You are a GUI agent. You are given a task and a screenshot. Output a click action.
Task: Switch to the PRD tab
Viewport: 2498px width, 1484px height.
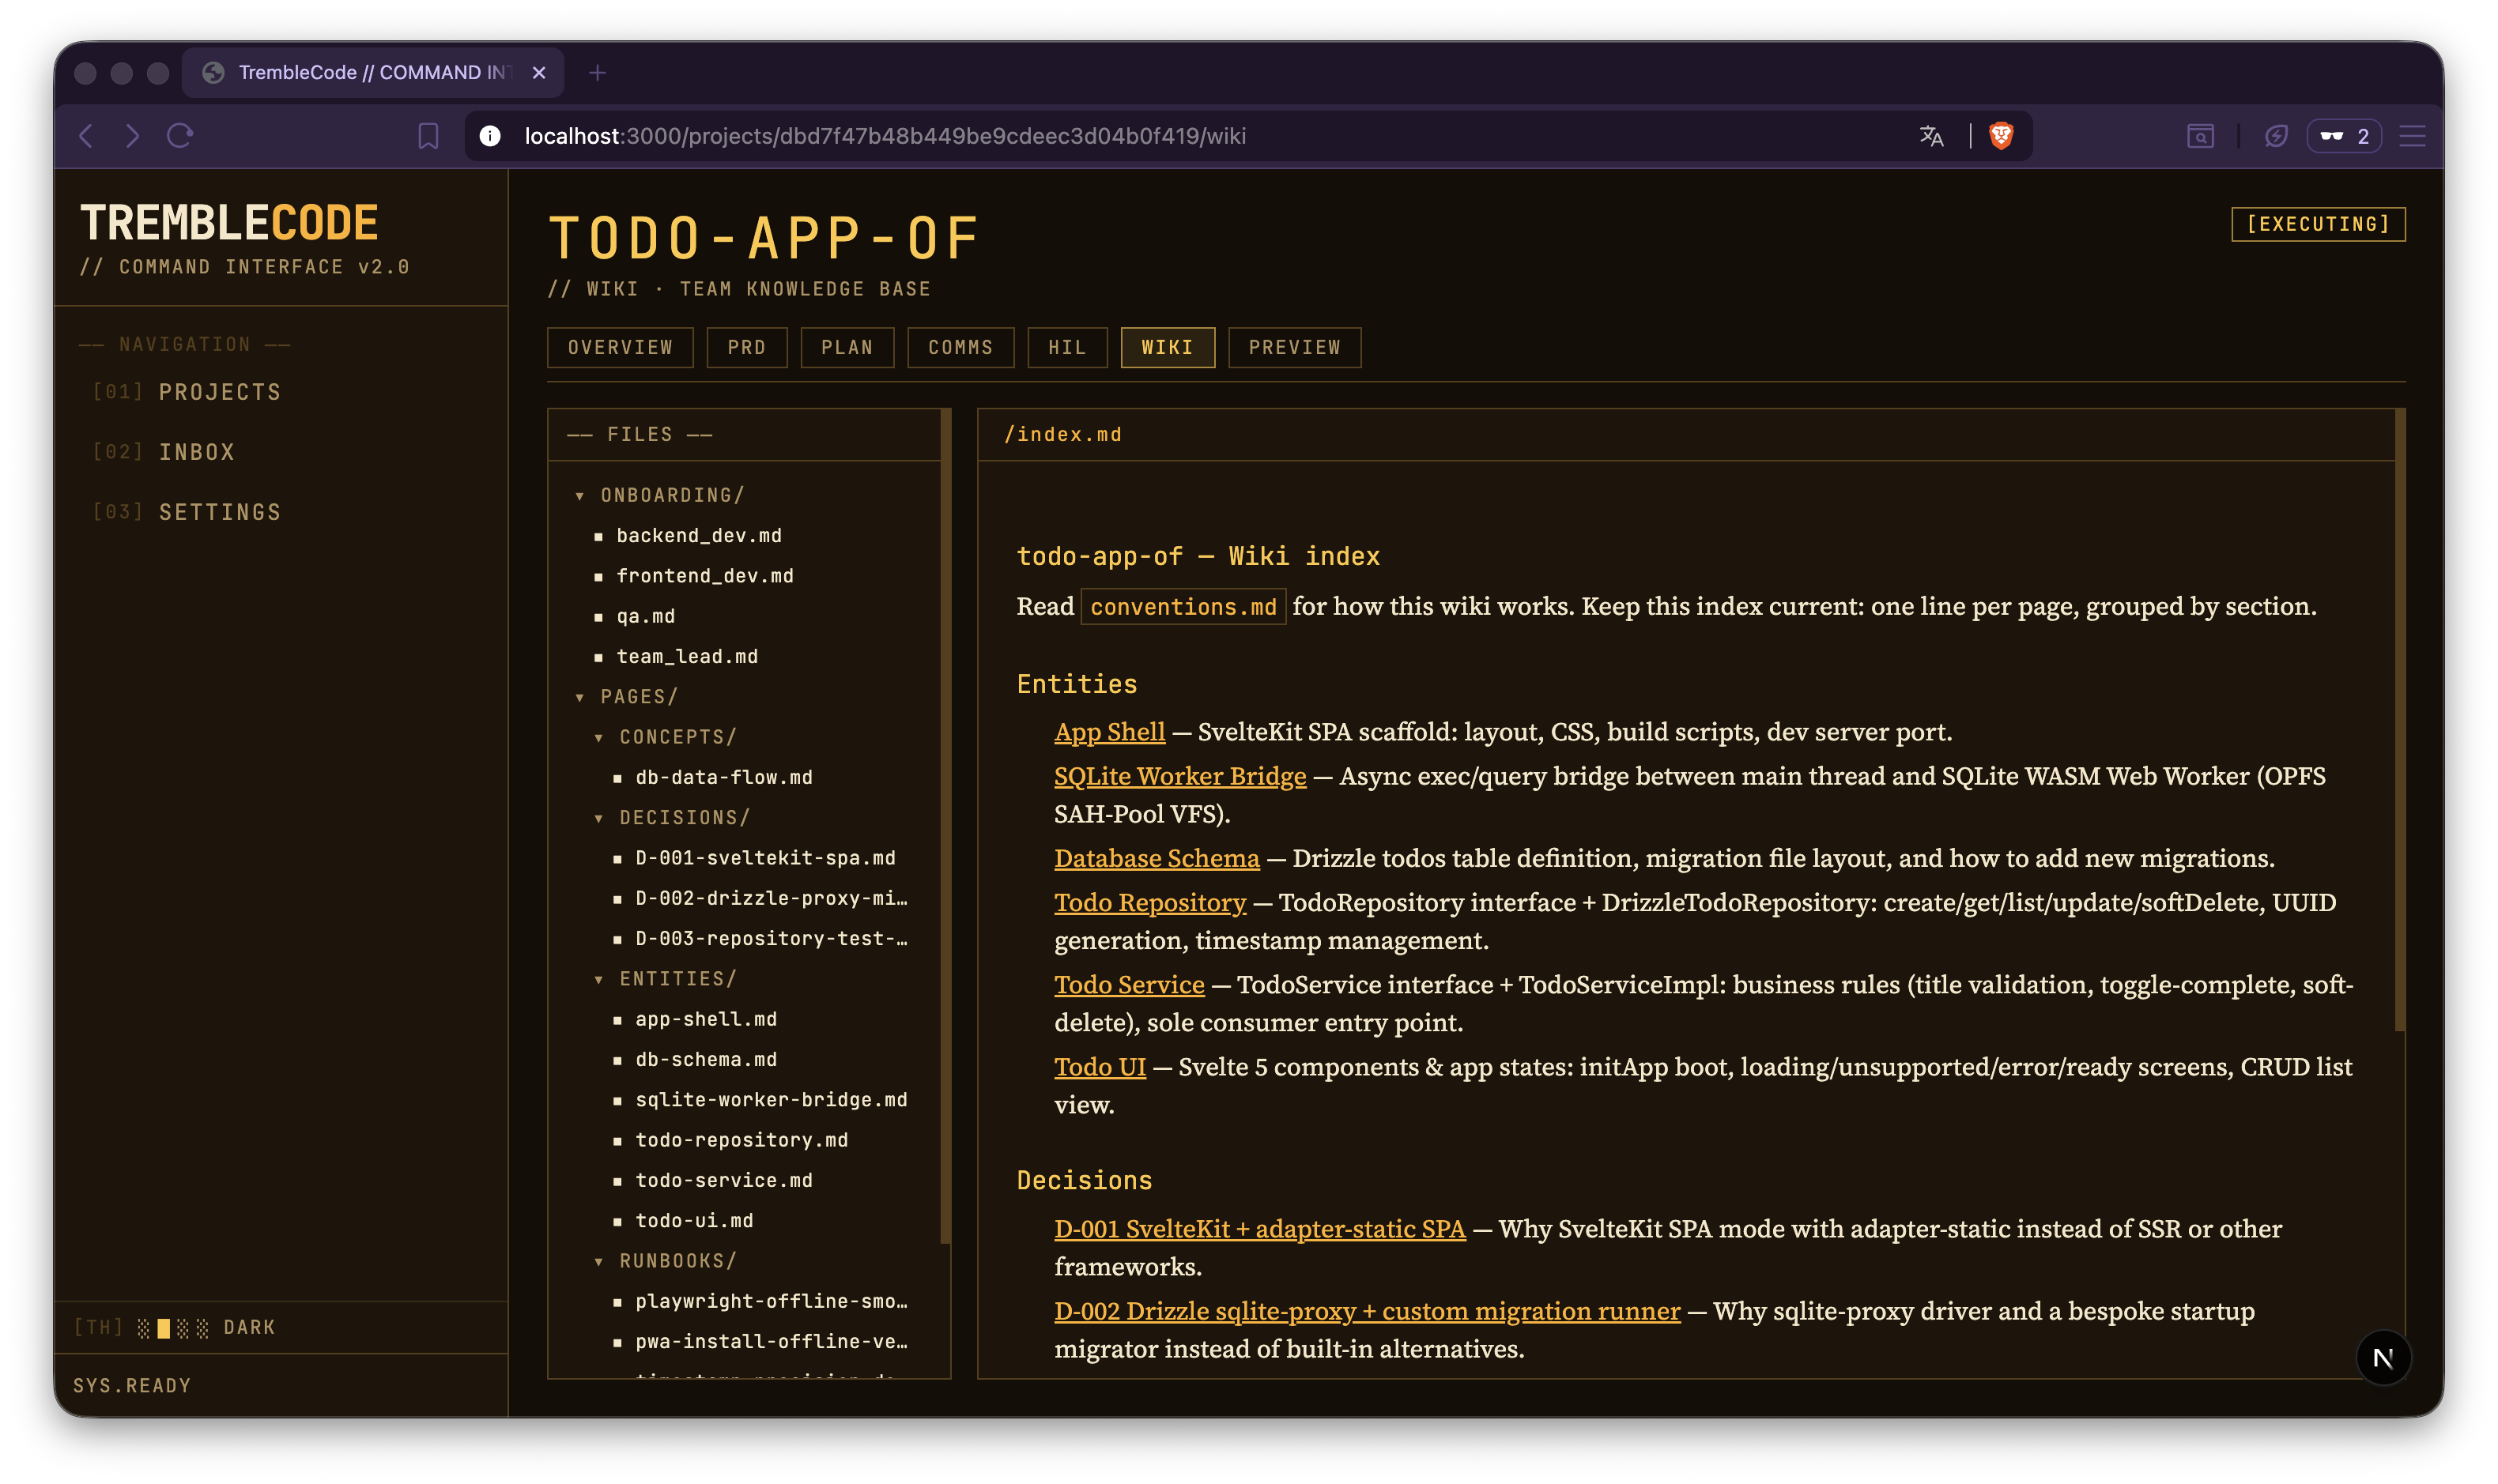[x=746, y=347]
